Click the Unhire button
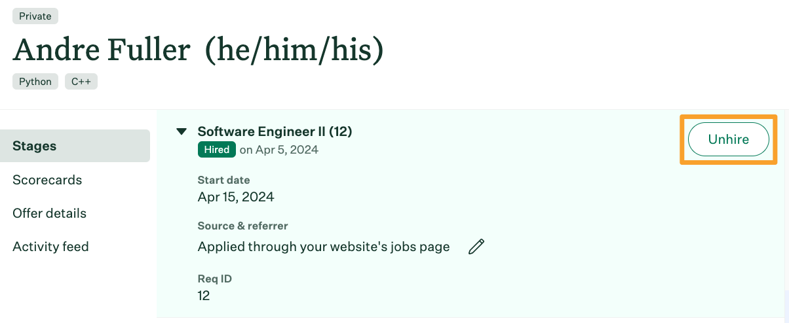The height and width of the screenshot is (323, 789). [728, 139]
